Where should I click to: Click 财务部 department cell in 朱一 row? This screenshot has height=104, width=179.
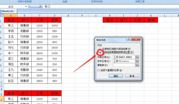25,53
